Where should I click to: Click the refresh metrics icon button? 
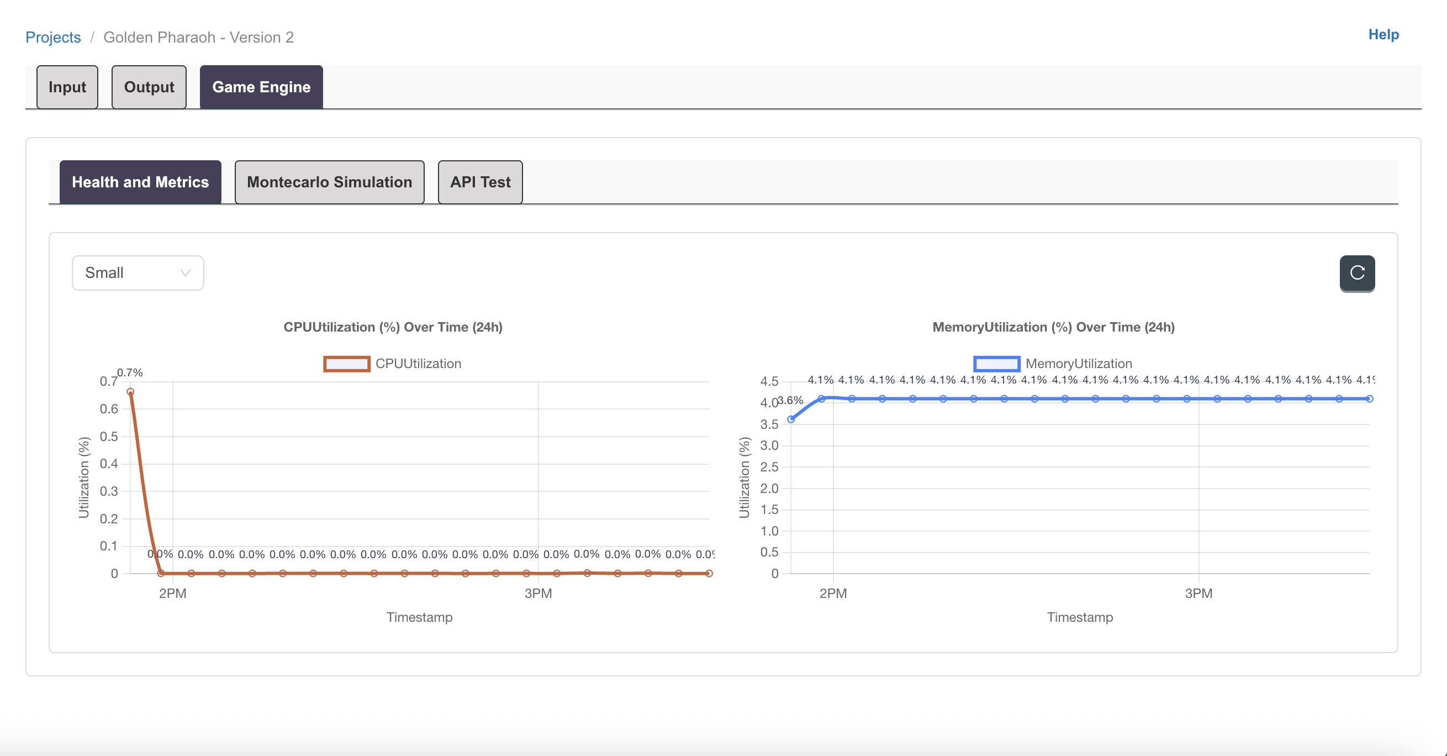pos(1356,273)
